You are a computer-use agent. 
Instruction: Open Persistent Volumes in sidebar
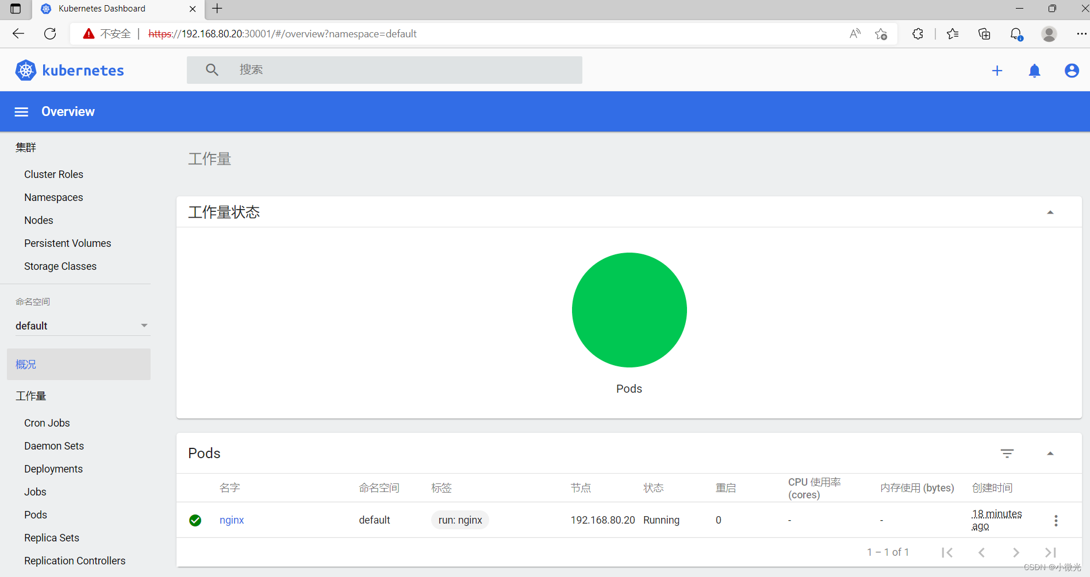click(x=68, y=243)
